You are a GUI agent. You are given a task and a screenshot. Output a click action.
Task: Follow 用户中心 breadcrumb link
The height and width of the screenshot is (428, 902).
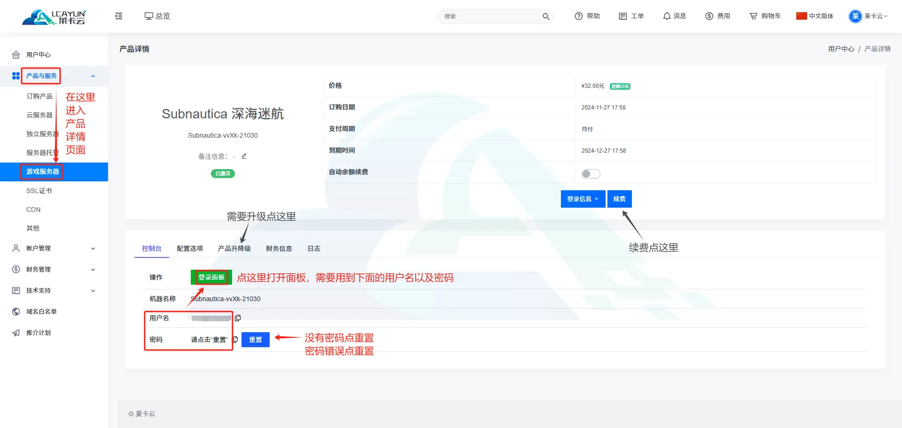coord(841,49)
